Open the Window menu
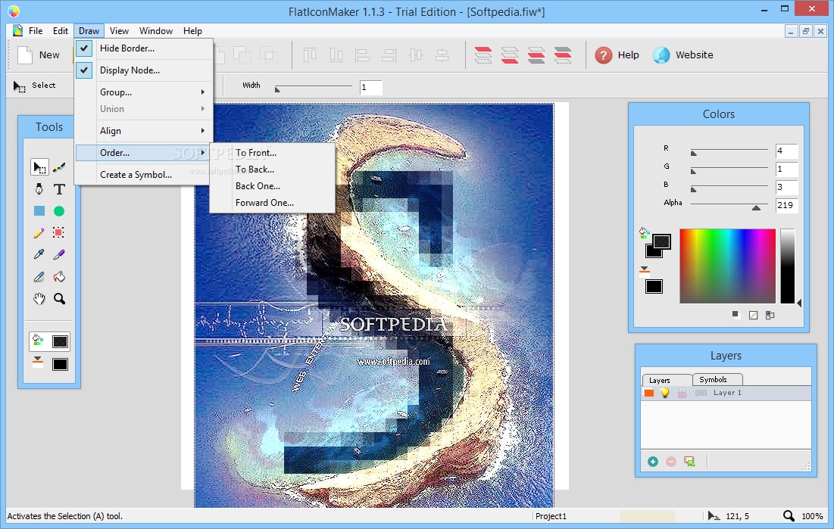The image size is (834, 529). [156, 31]
